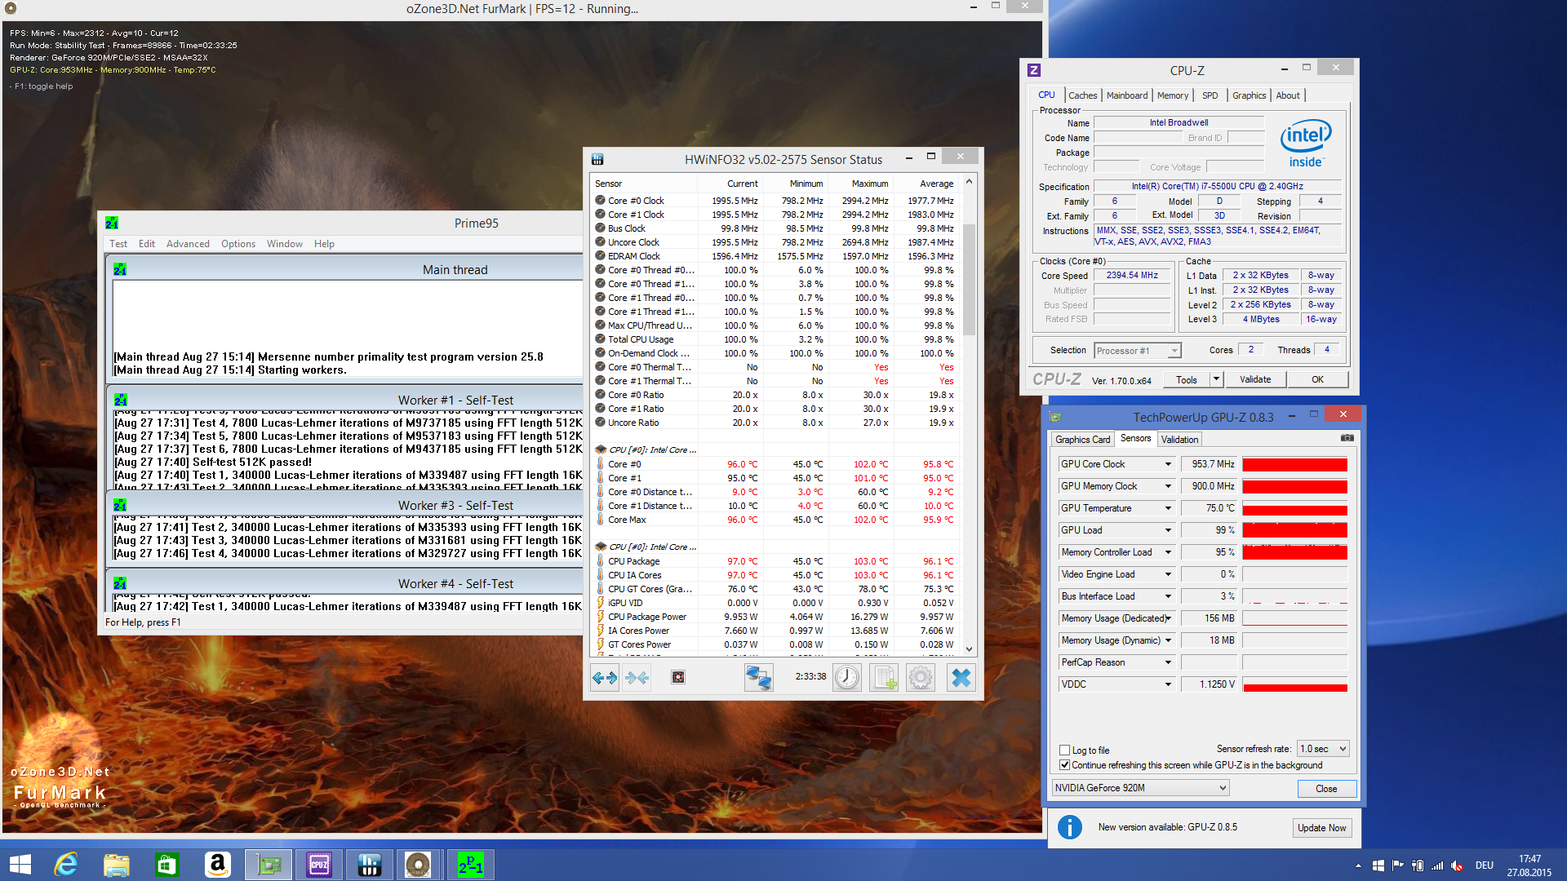Open GPU Memory Clock sensor dropdown
This screenshot has width=1567, height=881.
coord(1168,486)
